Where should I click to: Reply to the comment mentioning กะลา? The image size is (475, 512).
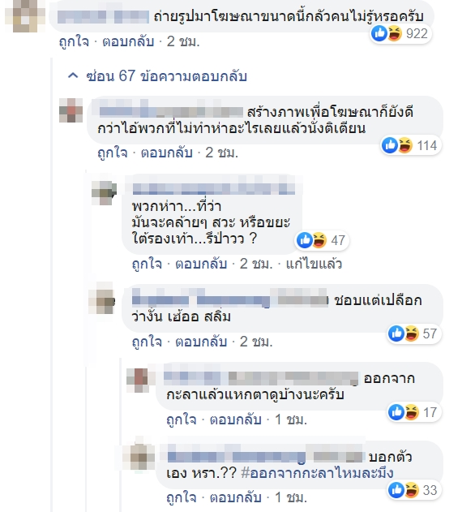(x=236, y=419)
